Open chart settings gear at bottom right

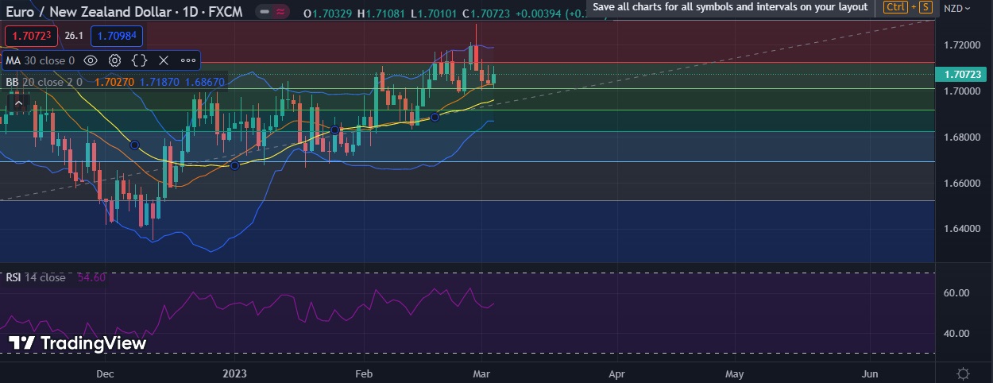click(x=963, y=373)
